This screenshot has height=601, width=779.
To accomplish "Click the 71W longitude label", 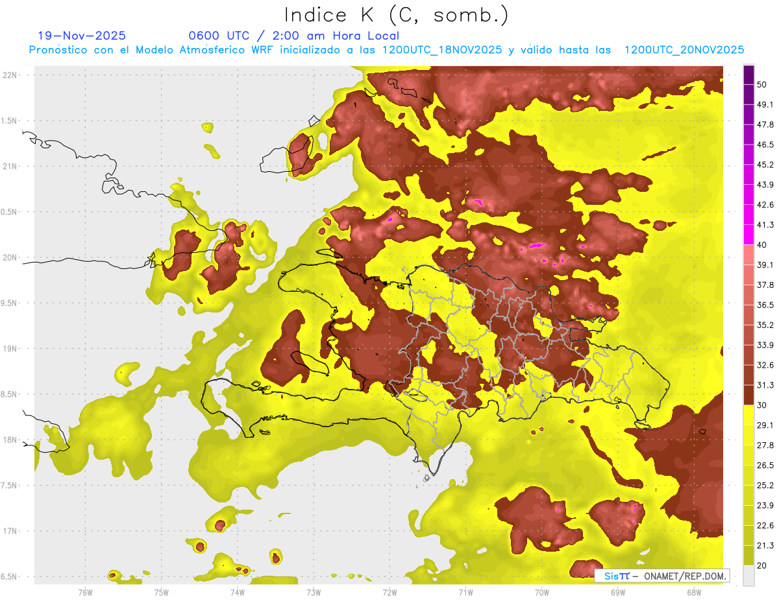I will click(x=465, y=592).
